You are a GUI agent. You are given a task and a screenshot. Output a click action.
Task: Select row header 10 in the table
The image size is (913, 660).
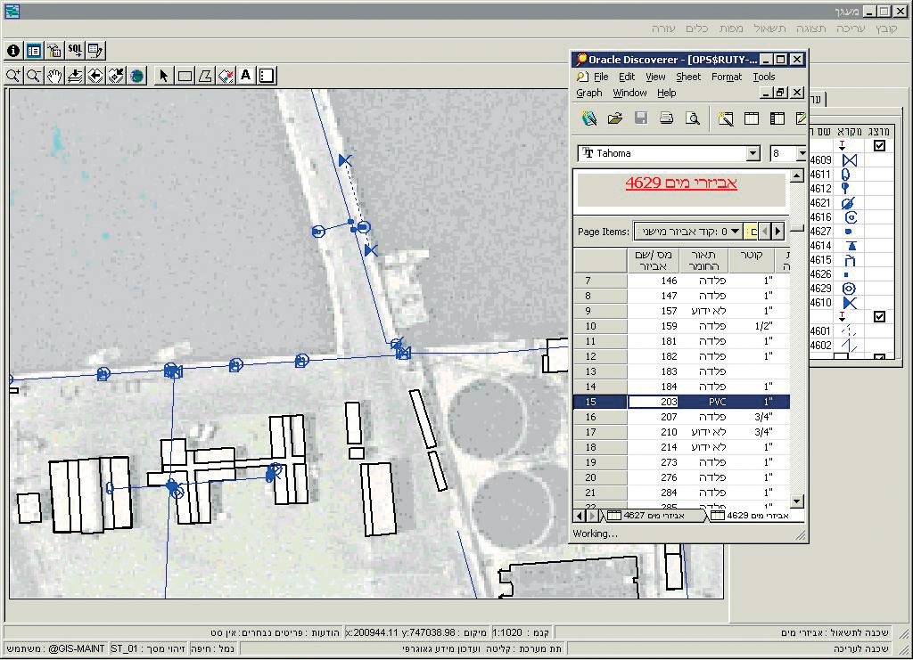600,326
